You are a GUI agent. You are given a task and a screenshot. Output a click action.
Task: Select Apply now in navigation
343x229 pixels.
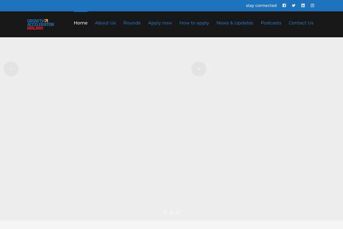160,23
